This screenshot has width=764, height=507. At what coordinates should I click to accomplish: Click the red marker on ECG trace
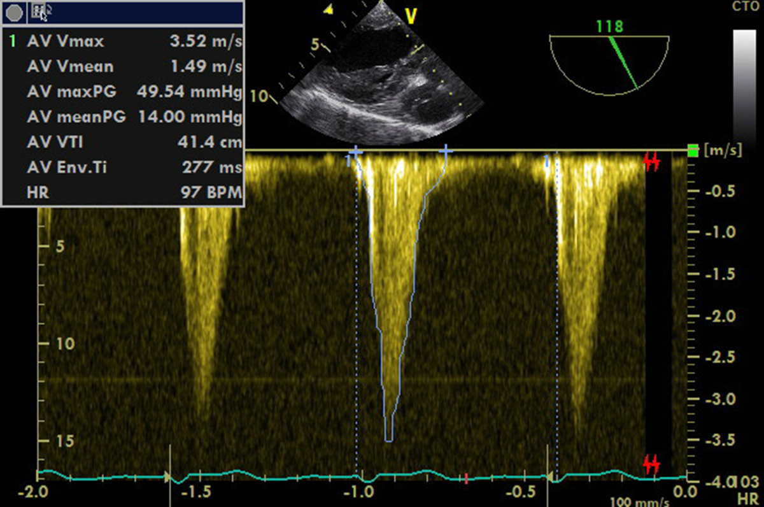pyautogui.click(x=466, y=478)
